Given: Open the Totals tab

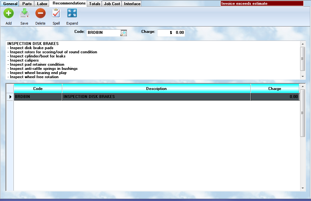Looking at the screenshot, I should 95,4.
